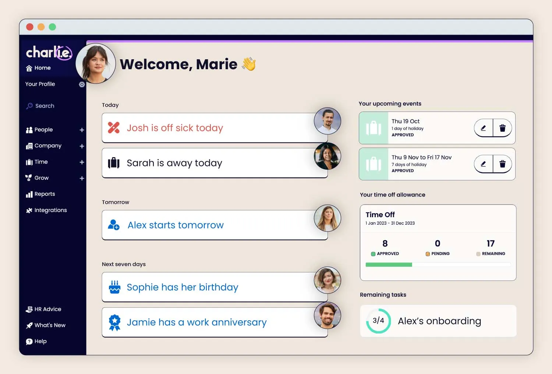Click the time off allowance progress bar

tap(438, 265)
